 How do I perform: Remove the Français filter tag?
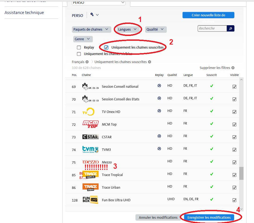tap(87, 62)
